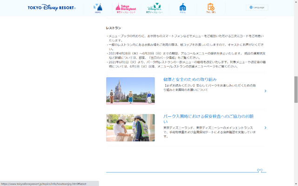Click the 2021年4月28日 alcohol menu notice text
The width and height of the screenshot is (298, 186).
coord(187,55)
